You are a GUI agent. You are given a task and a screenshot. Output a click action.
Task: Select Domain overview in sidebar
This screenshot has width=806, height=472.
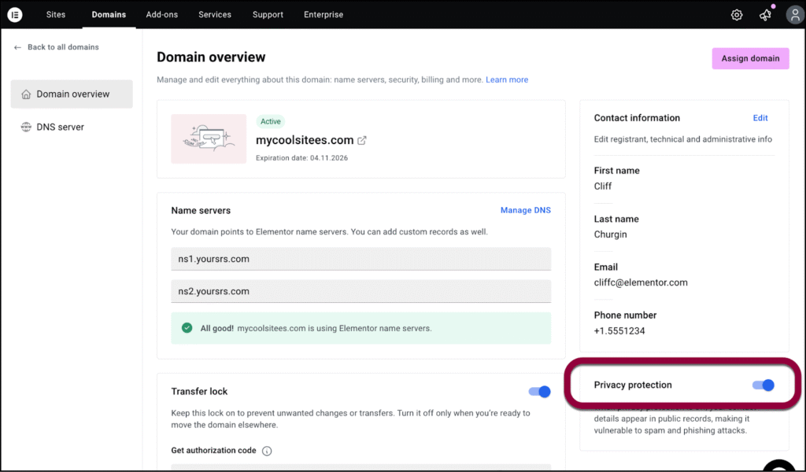tap(72, 94)
